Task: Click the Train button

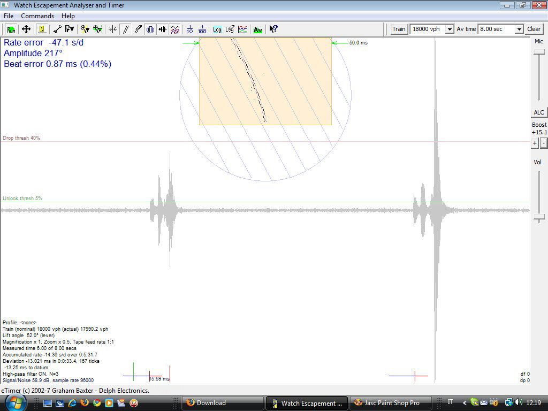Action: coord(399,29)
